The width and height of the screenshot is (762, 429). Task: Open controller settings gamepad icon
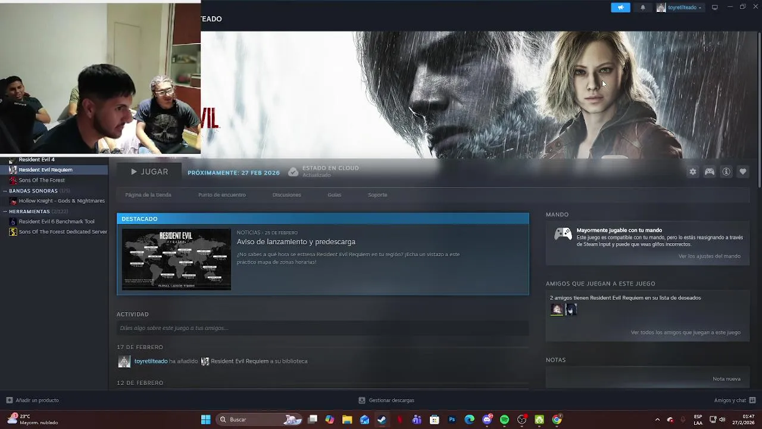710,172
